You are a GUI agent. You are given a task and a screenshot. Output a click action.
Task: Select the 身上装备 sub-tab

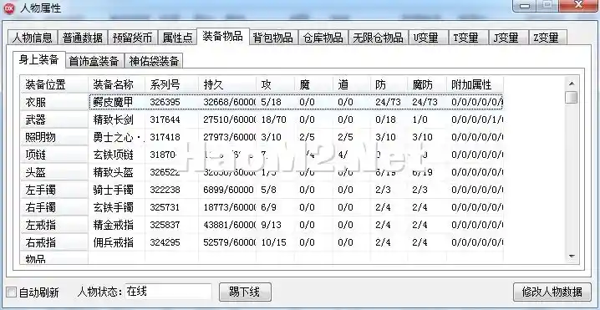click(38, 59)
